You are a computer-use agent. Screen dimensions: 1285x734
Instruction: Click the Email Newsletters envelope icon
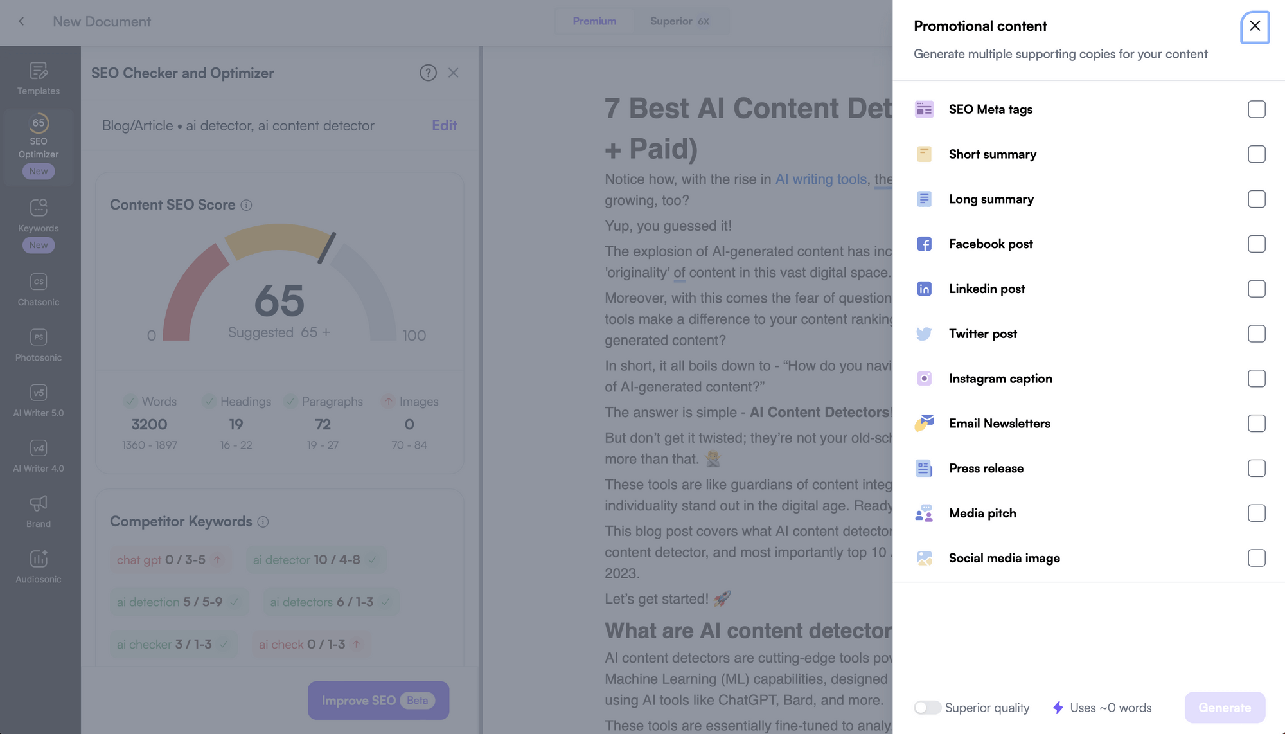(x=924, y=424)
